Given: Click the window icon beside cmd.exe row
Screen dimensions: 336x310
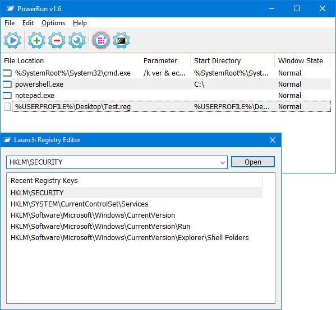Looking at the screenshot, I should [7, 73].
